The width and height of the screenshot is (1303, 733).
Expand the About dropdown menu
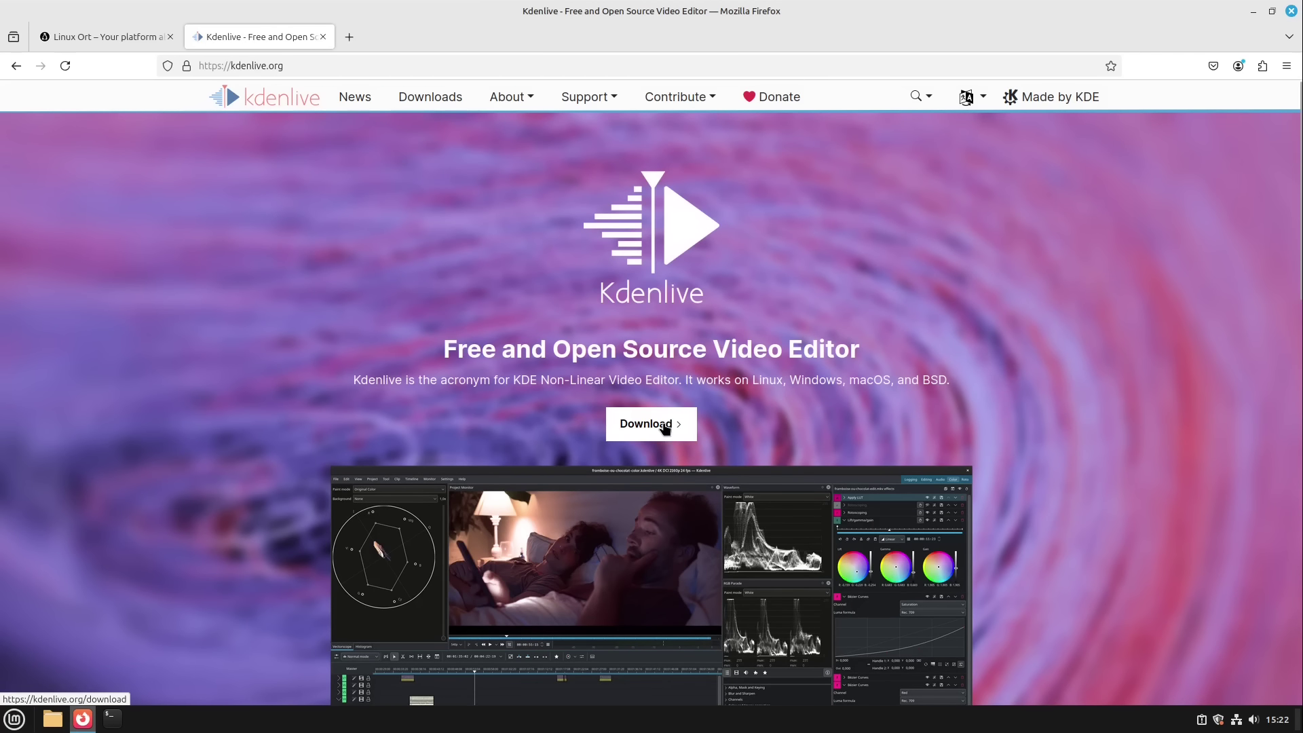[511, 97]
